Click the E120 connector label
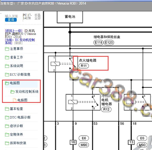Image resolution: width=152 pixels, height=150 pixels. [x=109, y=42]
